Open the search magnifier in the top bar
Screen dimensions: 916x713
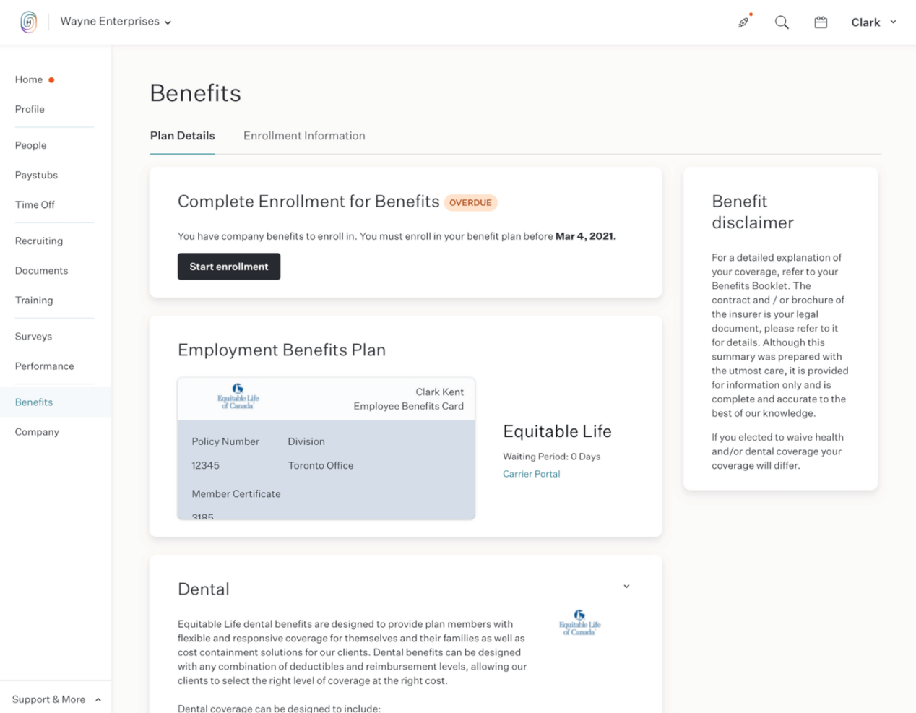781,22
